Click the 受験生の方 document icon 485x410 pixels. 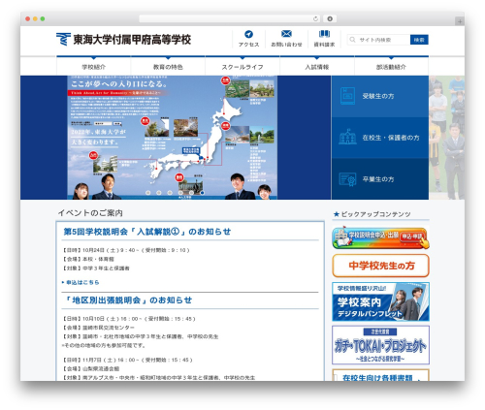[x=347, y=96]
